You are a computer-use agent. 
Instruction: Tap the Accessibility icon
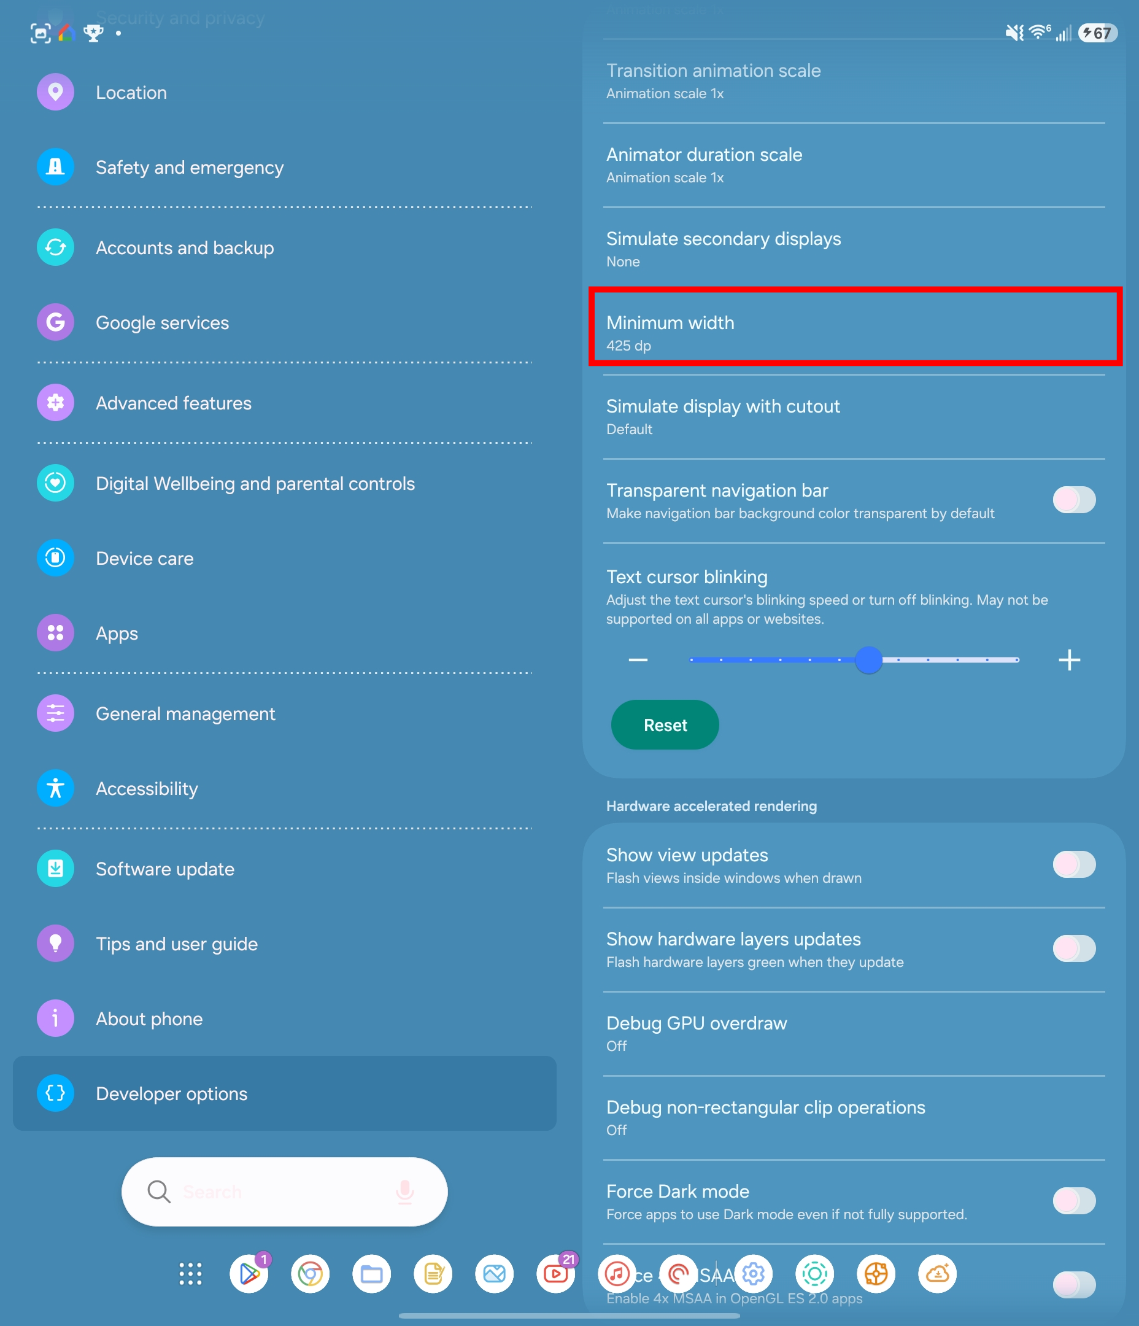(56, 788)
